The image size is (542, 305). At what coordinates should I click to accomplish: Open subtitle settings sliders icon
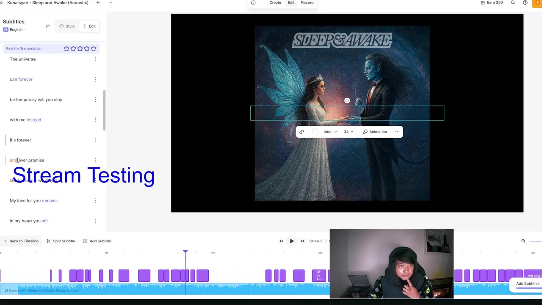click(x=47, y=26)
